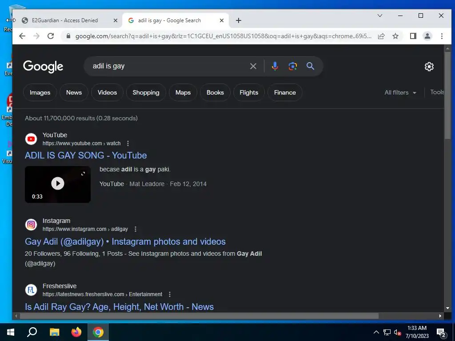Image resolution: width=455 pixels, height=341 pixels.
Task: Open the Chrome profile avatar
Action: (427, 36)
